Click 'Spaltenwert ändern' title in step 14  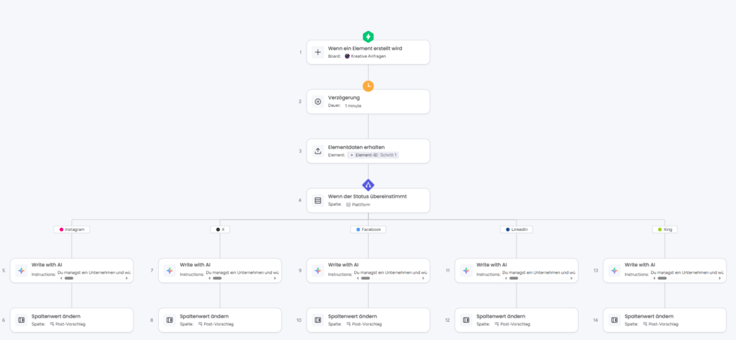click(649, 316)
